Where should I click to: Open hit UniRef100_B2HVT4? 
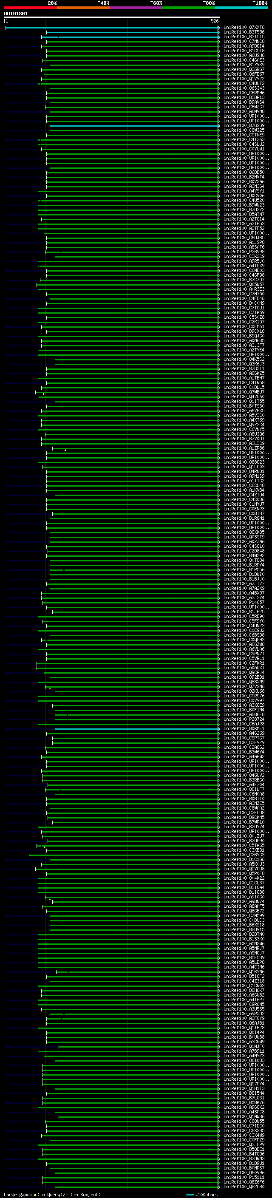point(244,177)
